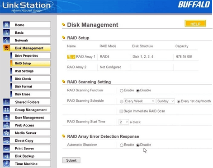Select the Disk Management menu
213x168 pixels.
point(30,48)
